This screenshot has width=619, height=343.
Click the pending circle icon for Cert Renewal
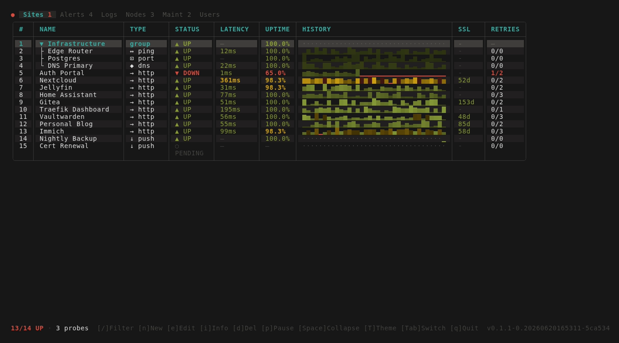177,146
